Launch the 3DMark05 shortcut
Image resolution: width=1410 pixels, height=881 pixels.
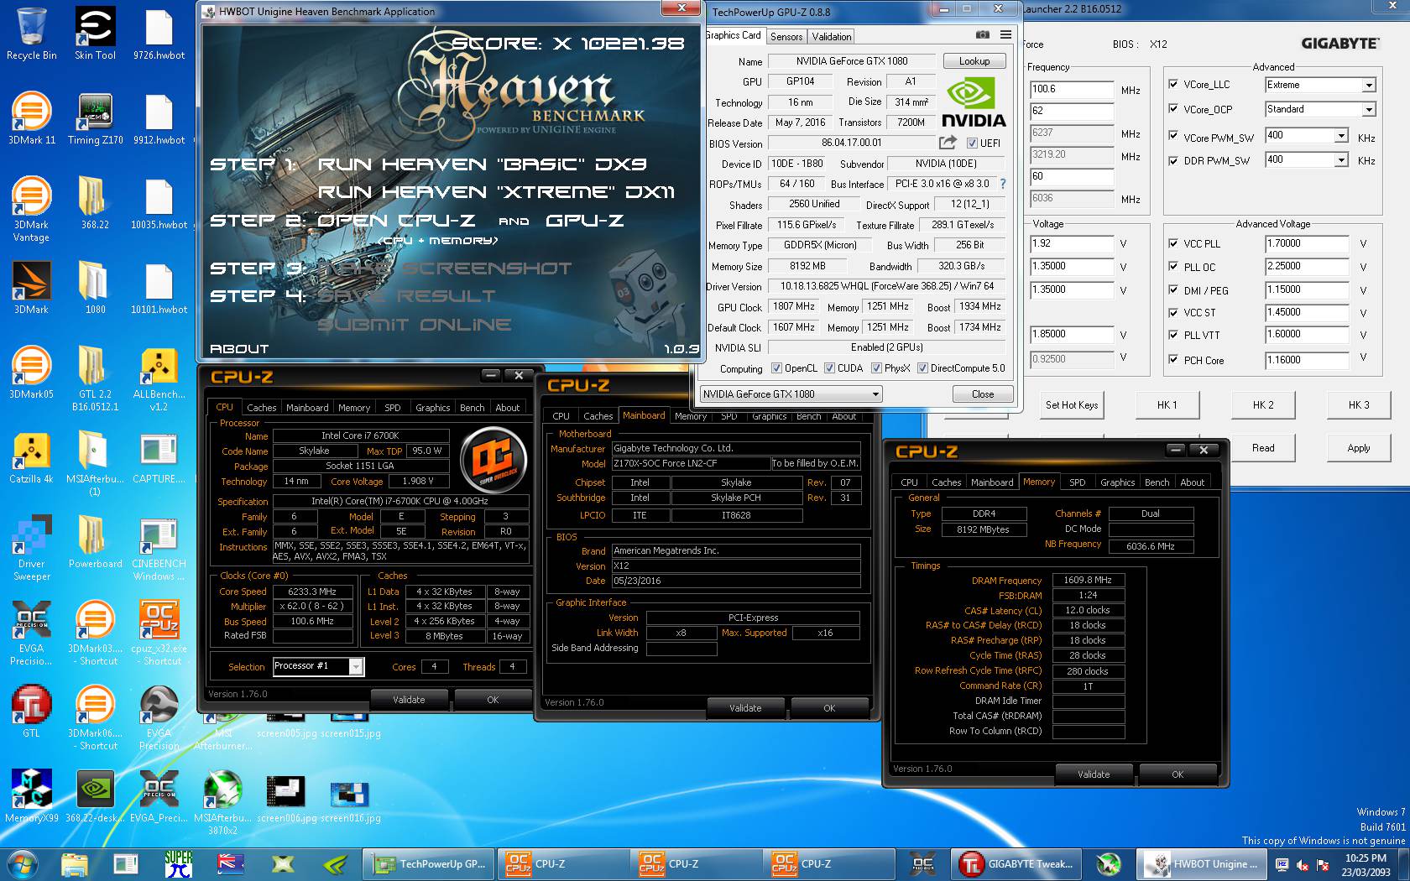click(31, 373)
